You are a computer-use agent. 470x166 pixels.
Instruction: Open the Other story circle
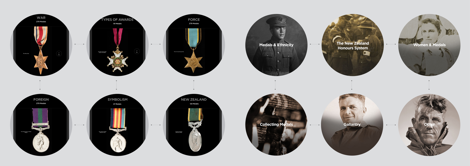(429, 125)
